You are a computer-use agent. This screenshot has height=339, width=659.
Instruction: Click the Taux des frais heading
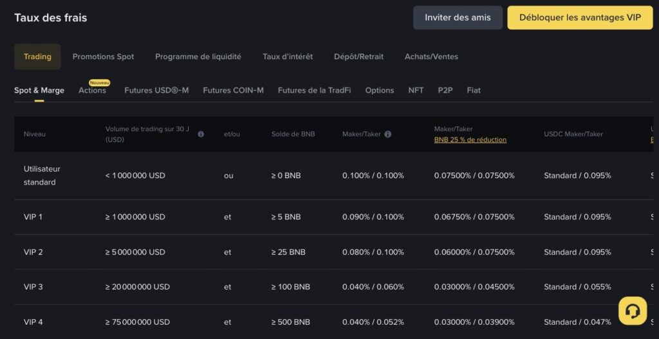pyautogui.click(x=50, y=17)
